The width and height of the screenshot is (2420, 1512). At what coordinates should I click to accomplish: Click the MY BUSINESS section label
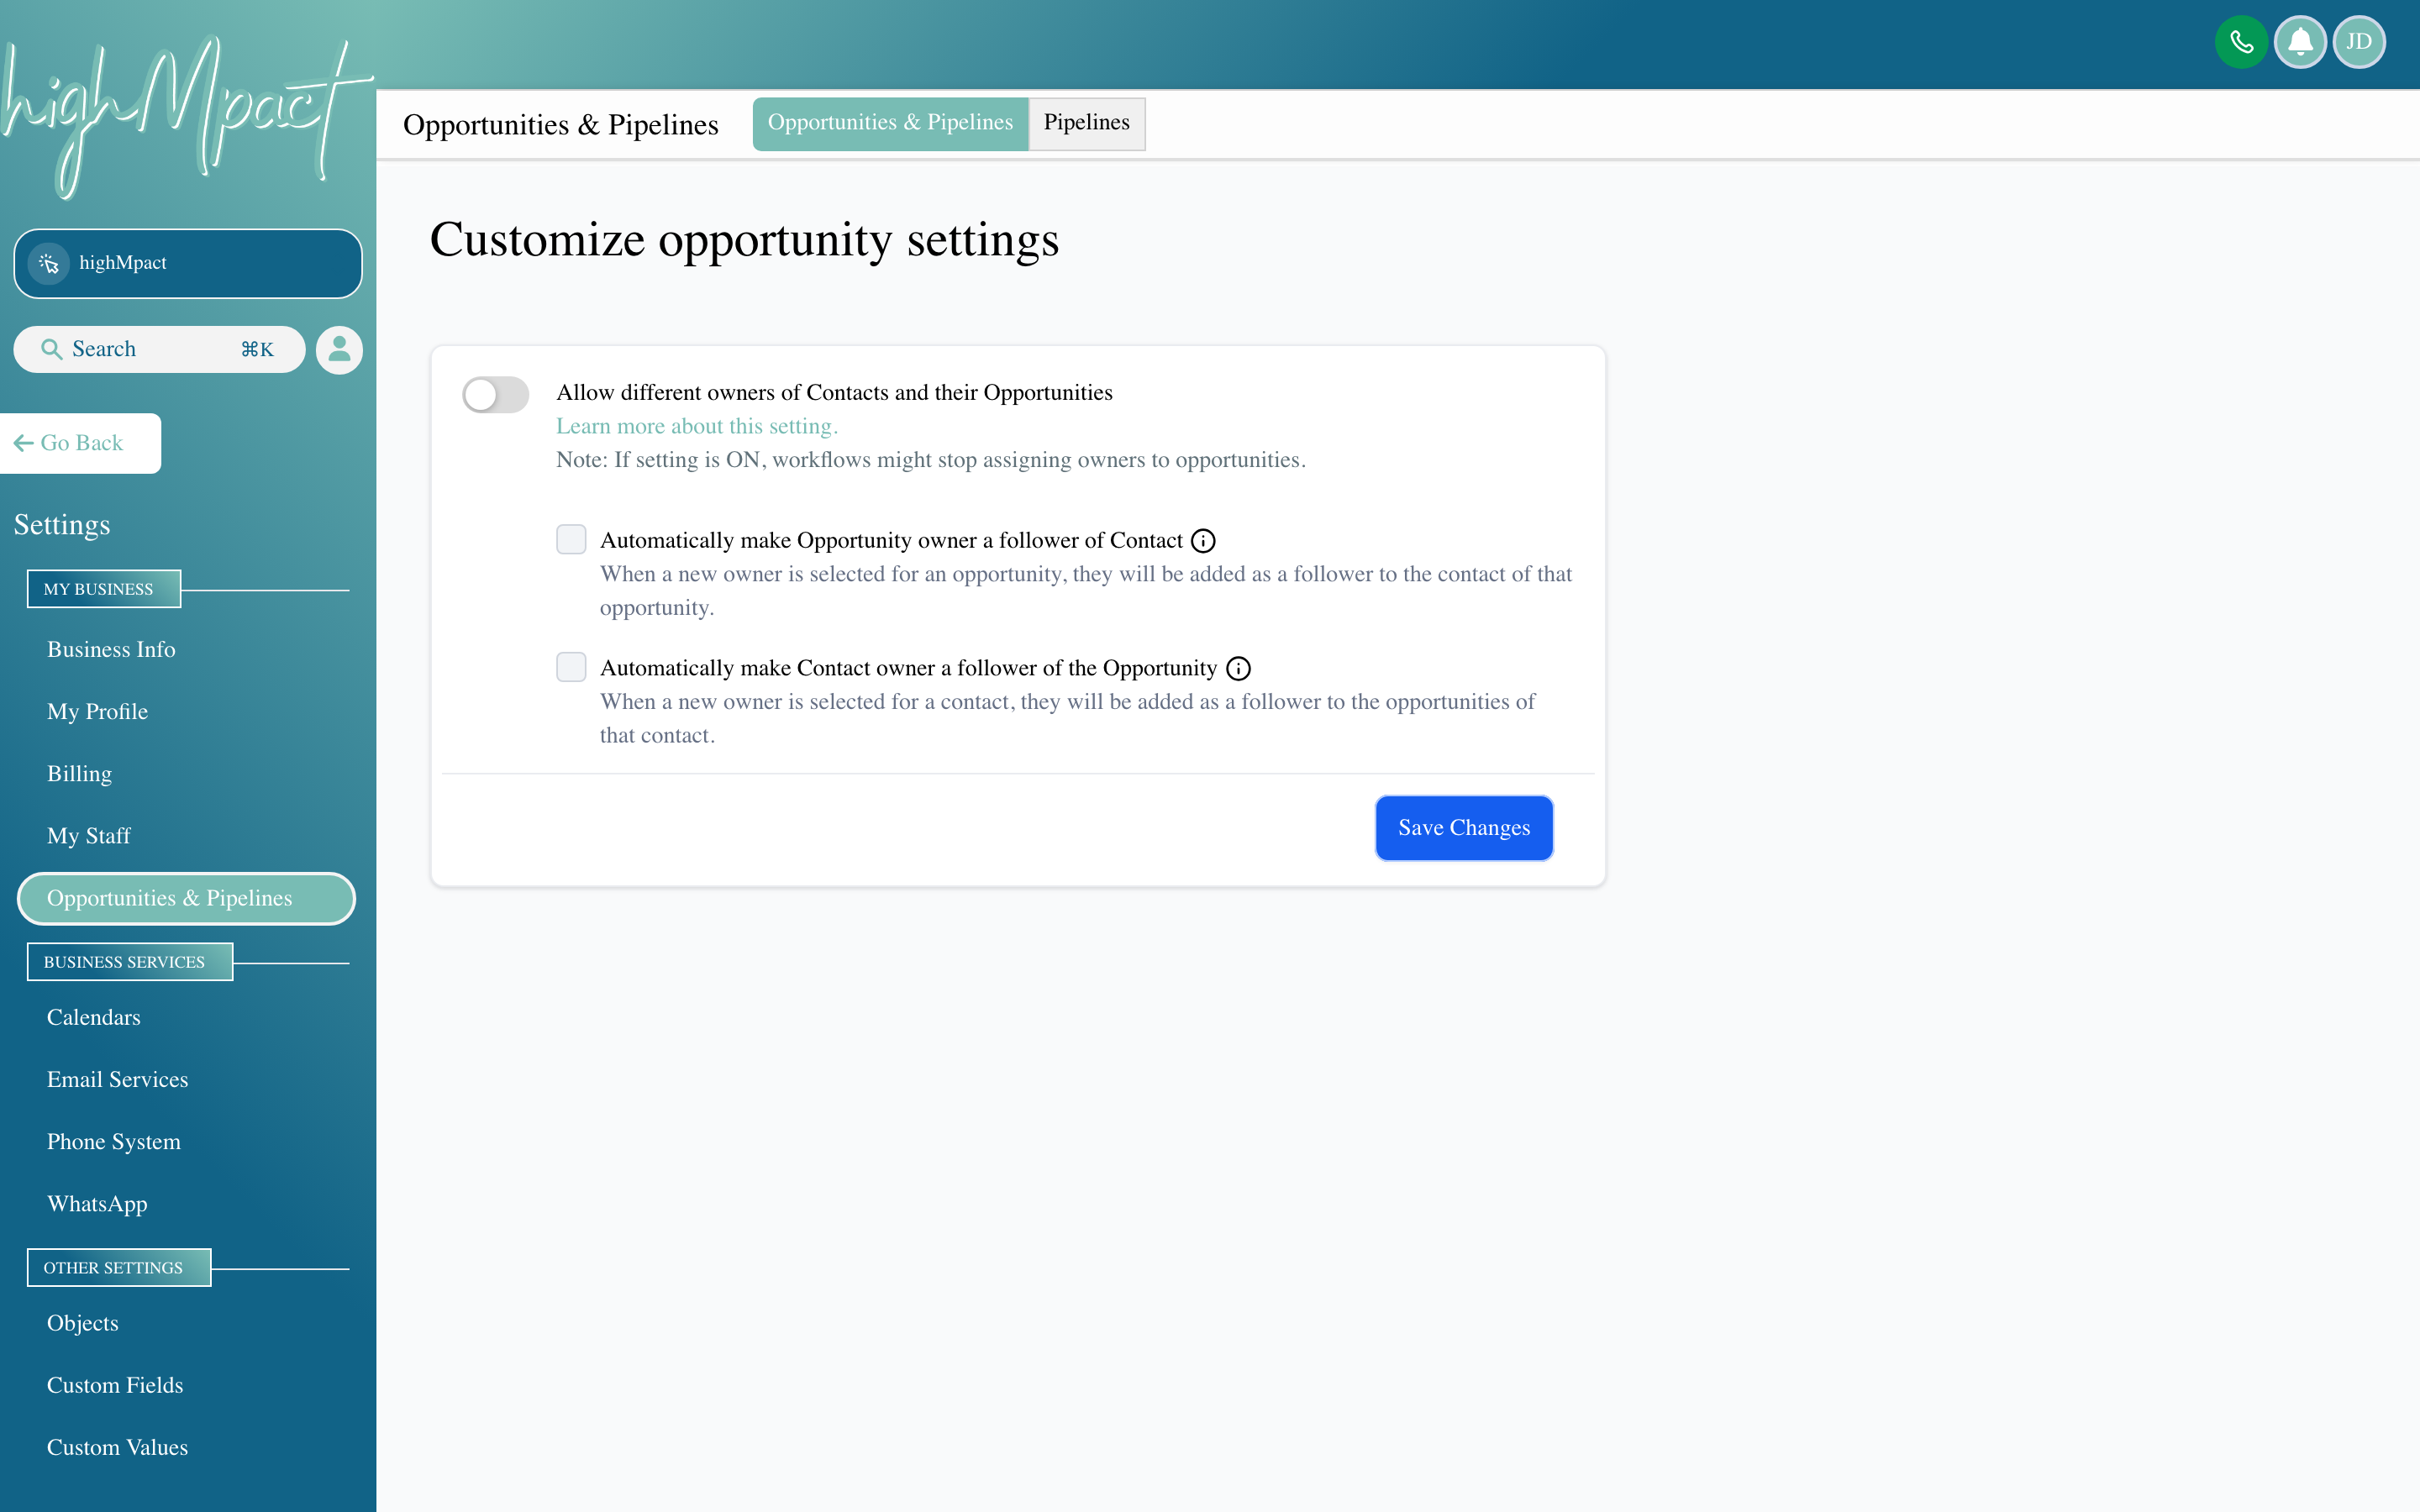(103, 589)
